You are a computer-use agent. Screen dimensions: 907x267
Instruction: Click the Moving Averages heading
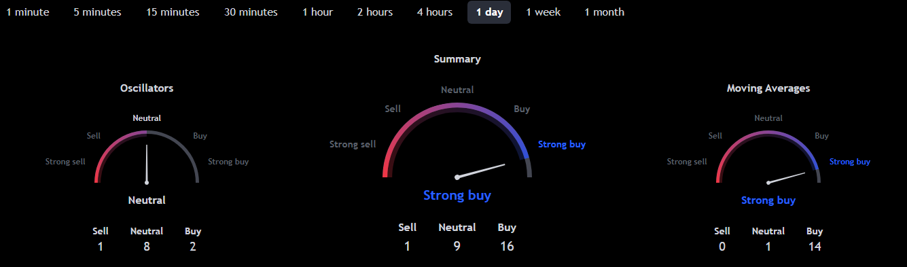tap(768, 88)
